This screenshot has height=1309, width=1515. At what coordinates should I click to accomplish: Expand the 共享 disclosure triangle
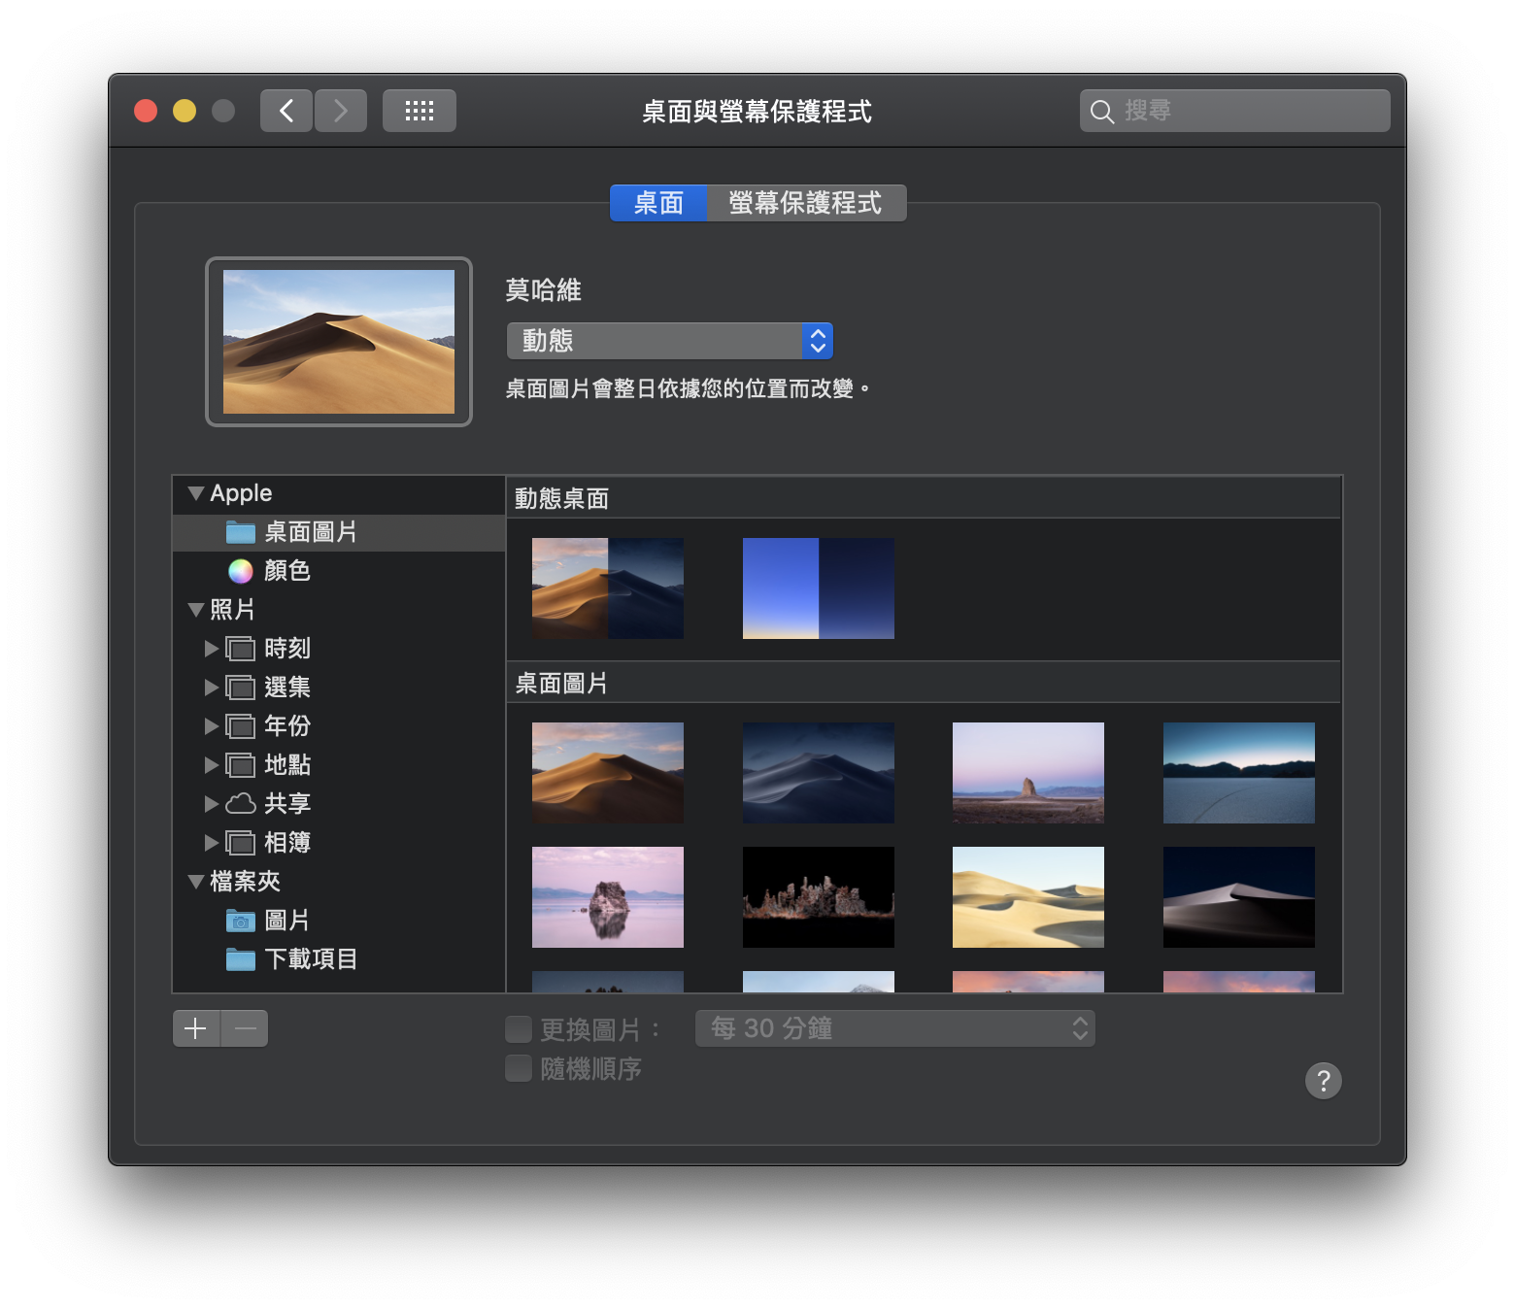pyautogui.click(x=212, y=804)
